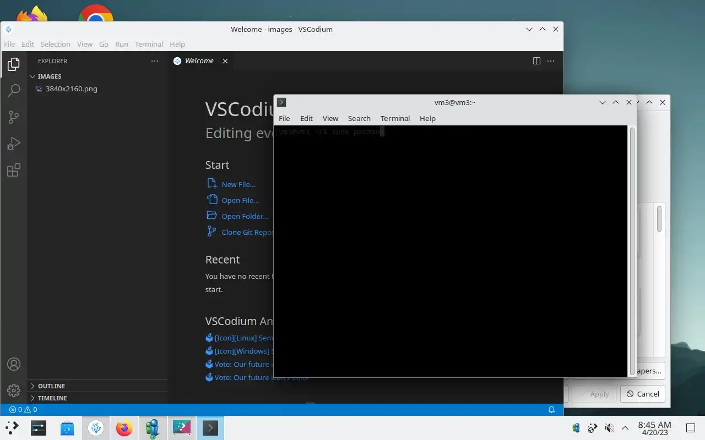The width and height of the screenshot is (705, 440).
Task: Open VSCodium View menu
Action: pyautogui.click(x=84, y=44)
